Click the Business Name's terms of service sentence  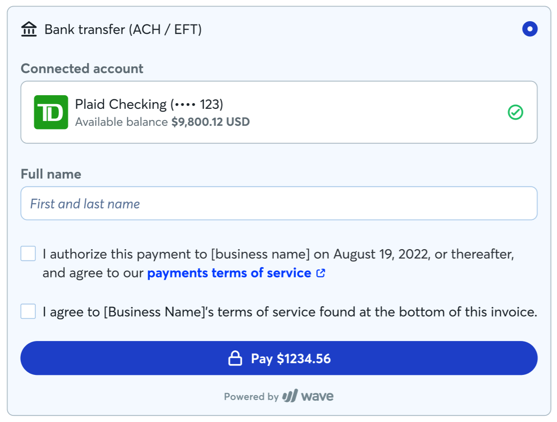(290, 312)
